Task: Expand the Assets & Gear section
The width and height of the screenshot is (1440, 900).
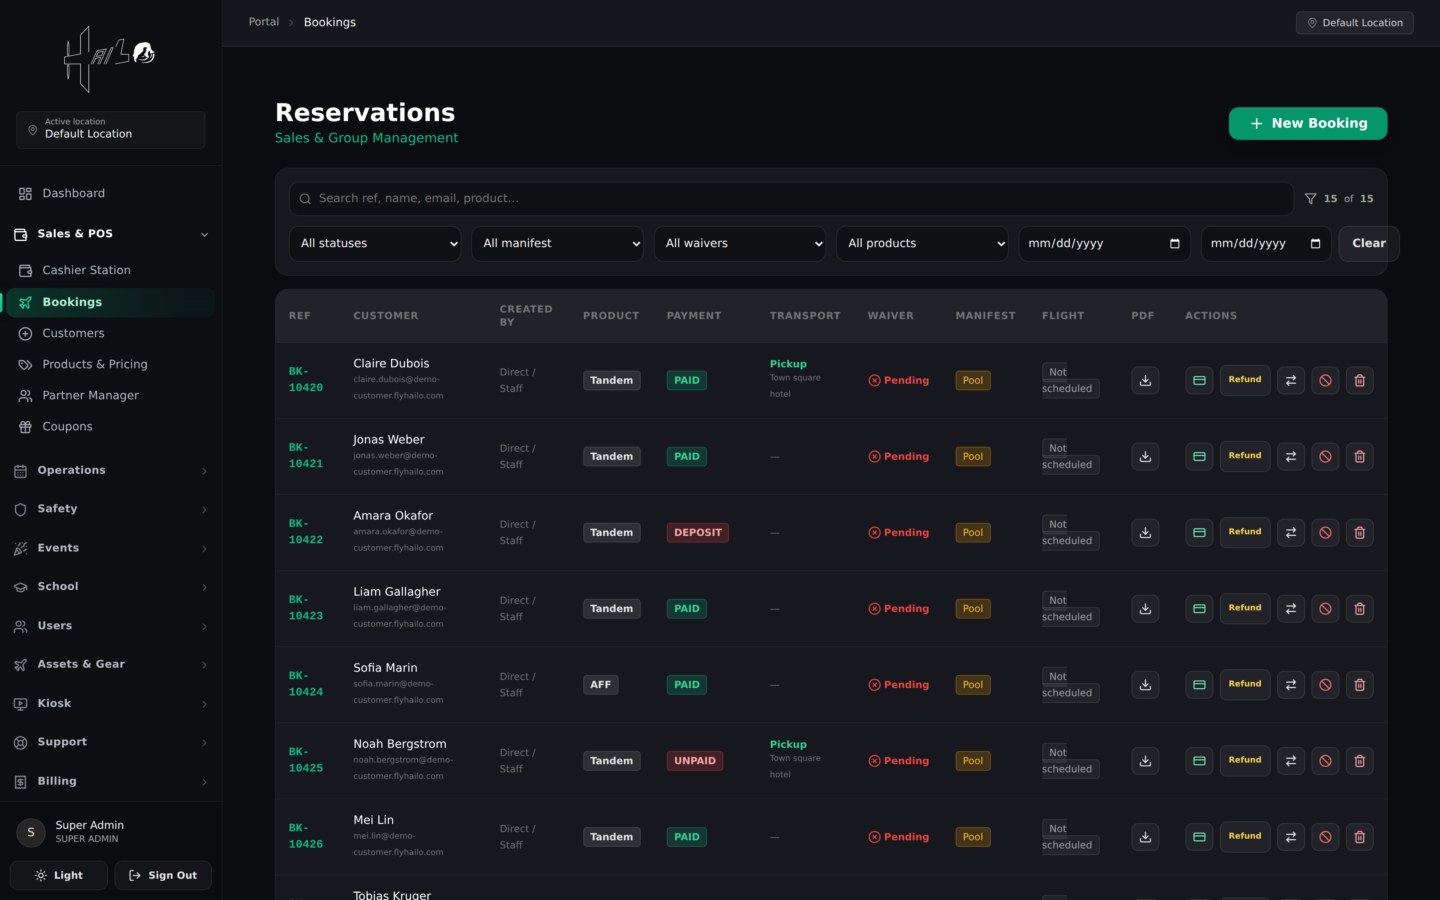Action: [111, 664]
